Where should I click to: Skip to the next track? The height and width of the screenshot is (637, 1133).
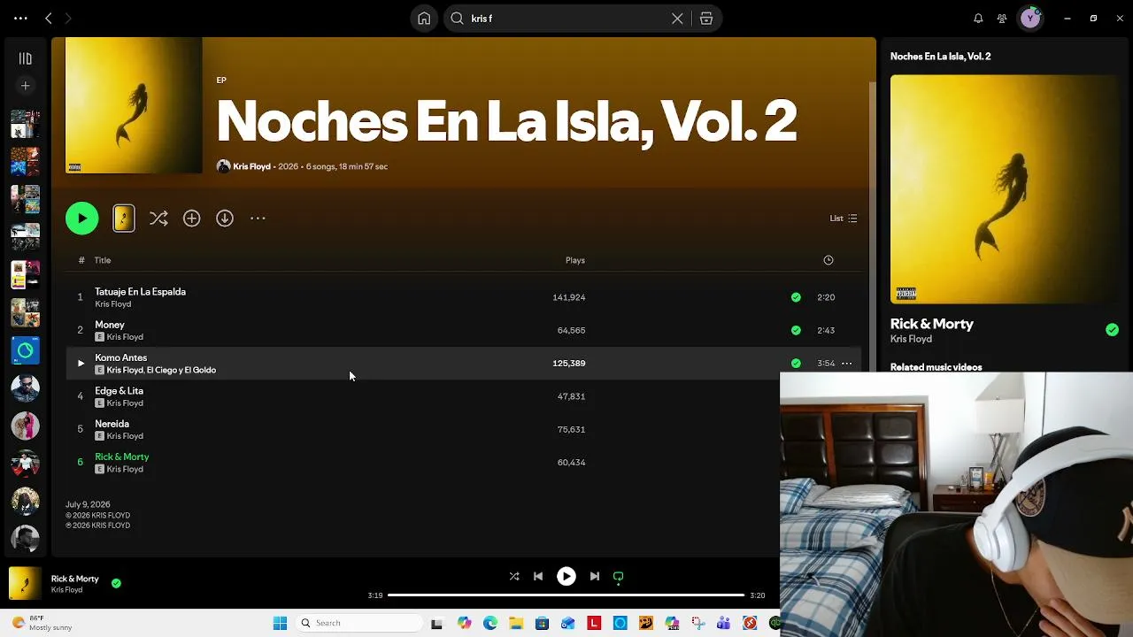coord(595,576)
